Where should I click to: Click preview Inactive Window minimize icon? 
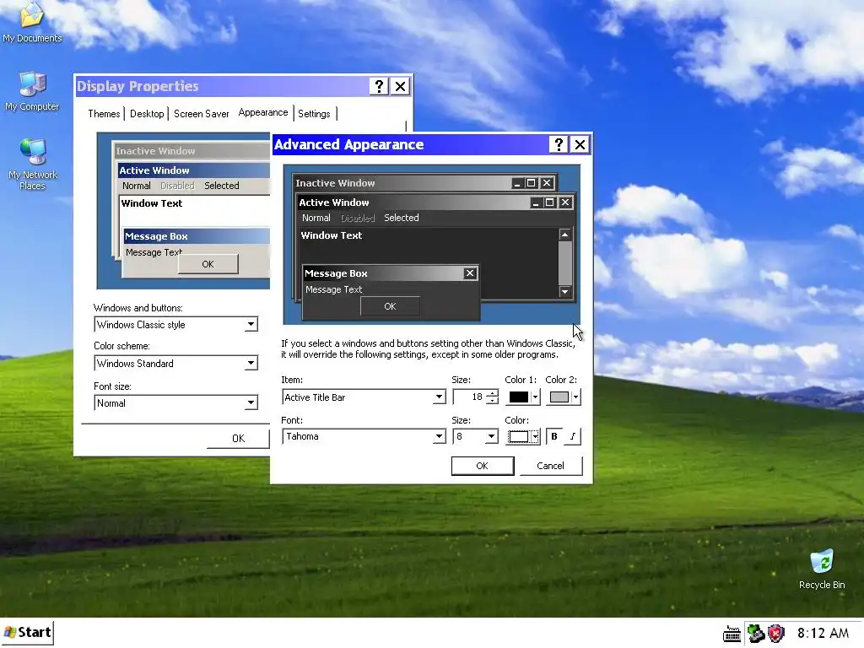(x=517, y=183)
